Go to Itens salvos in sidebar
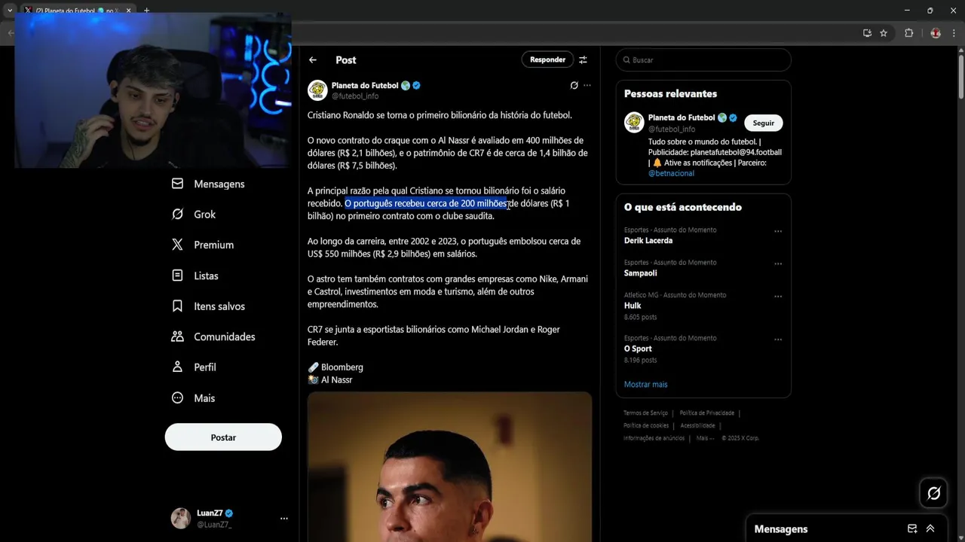Viewport: 965px width, 542px height. point(208,306)
